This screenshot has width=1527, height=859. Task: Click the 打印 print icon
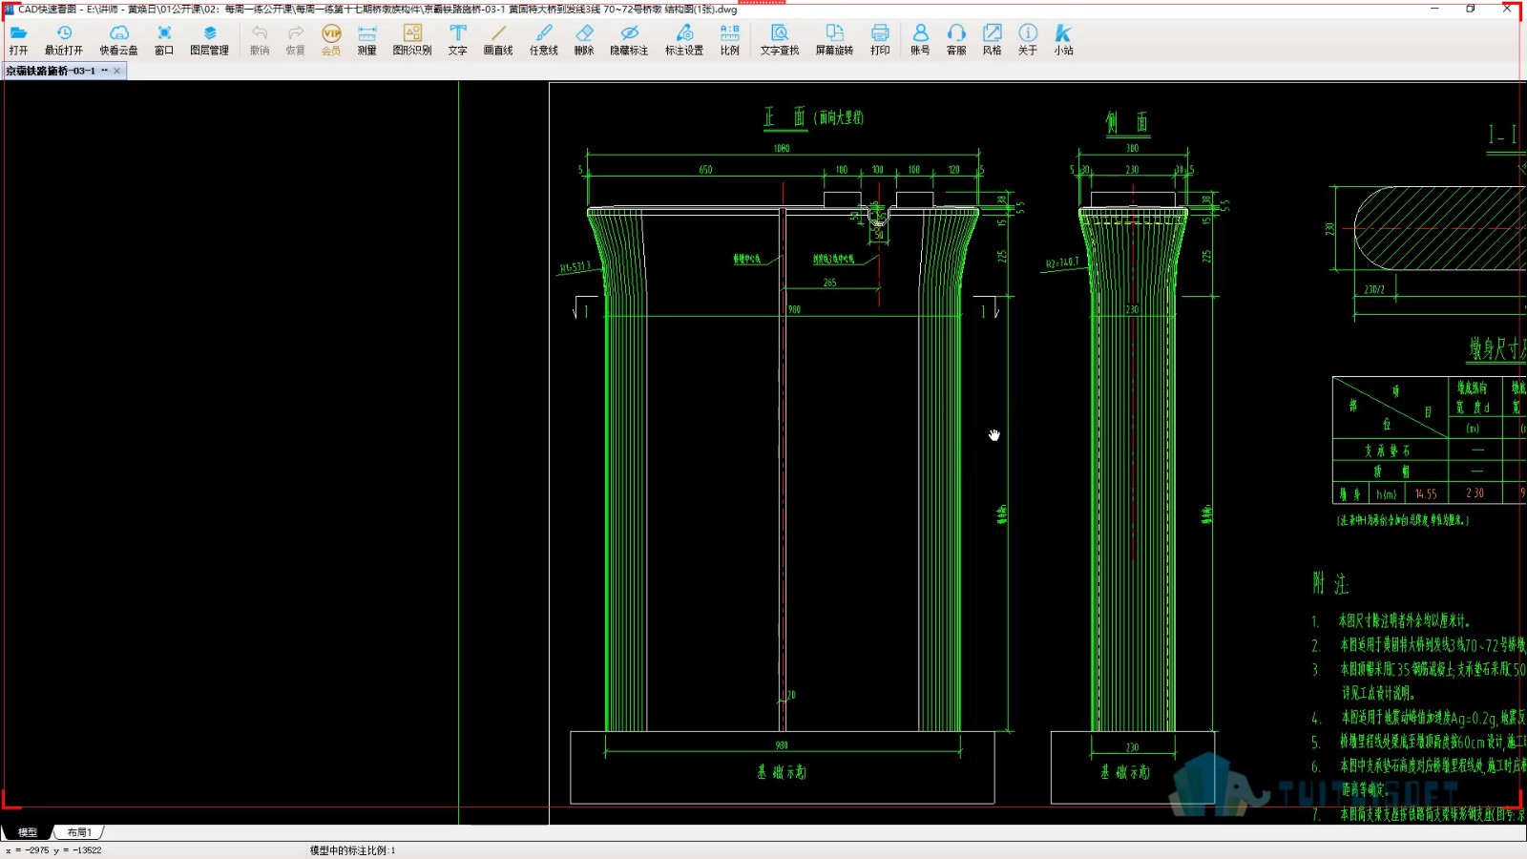point(880,39)
